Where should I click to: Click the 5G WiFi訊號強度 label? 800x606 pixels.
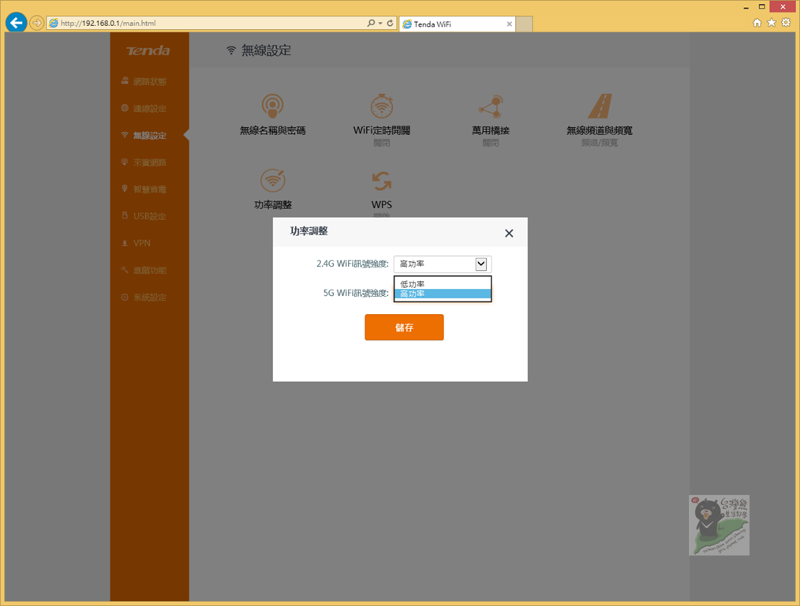(x=356, y=293)
